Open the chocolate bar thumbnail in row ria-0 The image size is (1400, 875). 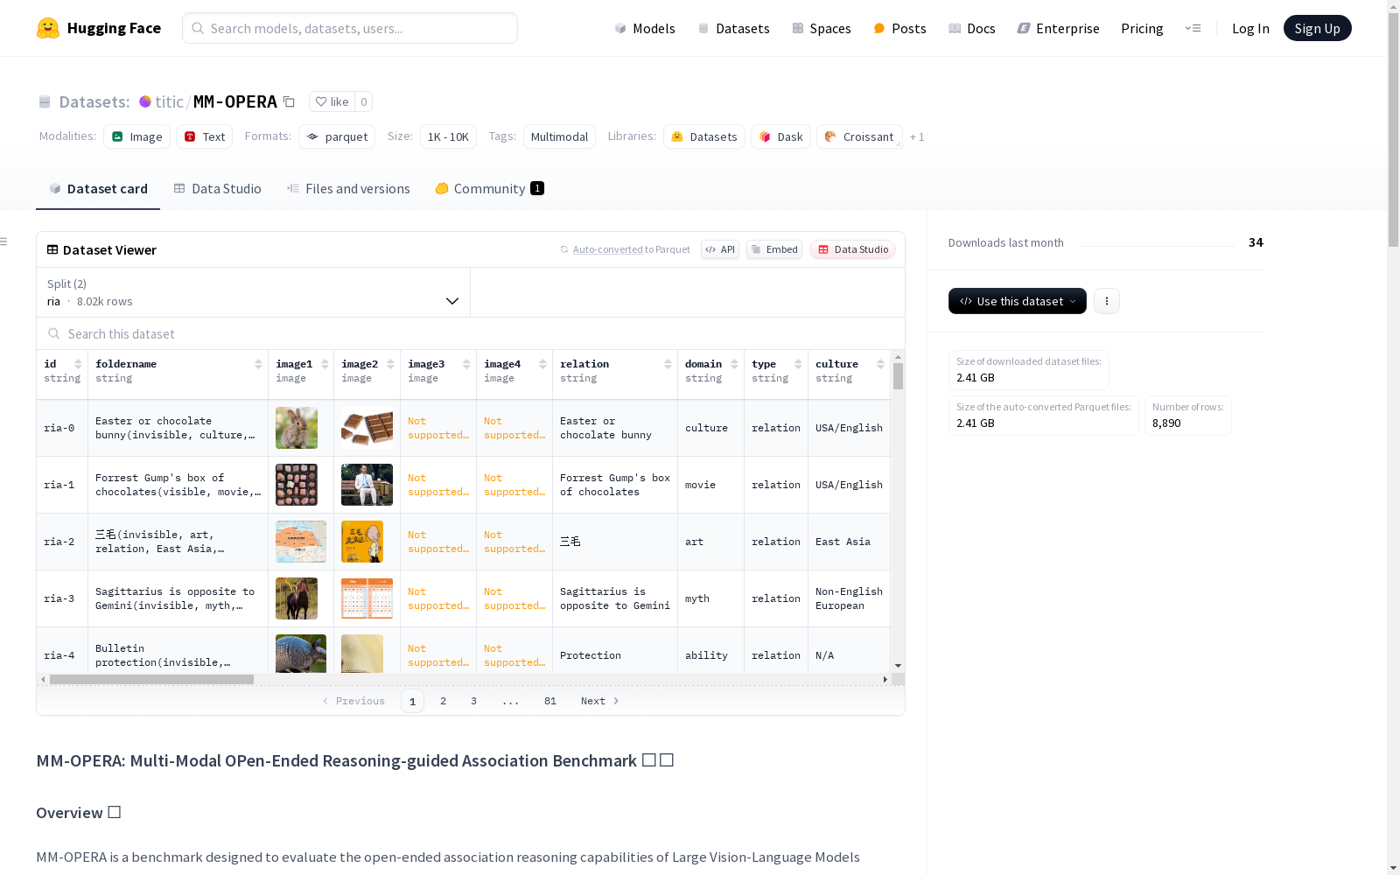click(x=367, y=428)
